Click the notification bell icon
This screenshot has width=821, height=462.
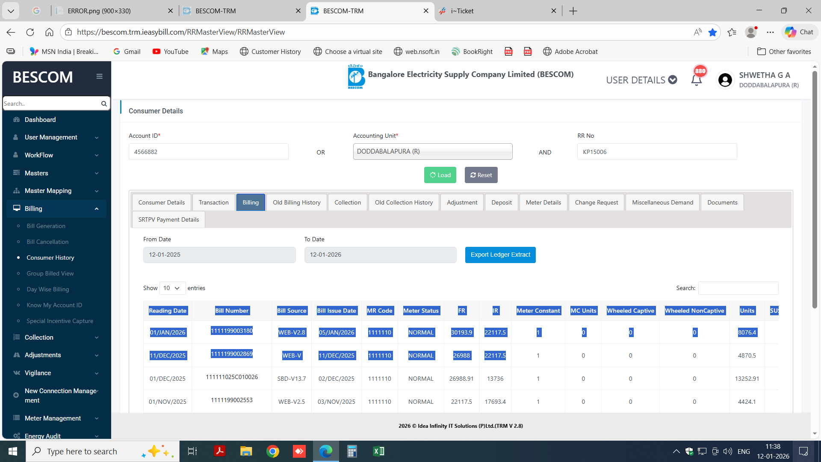[x=696, y=80]
